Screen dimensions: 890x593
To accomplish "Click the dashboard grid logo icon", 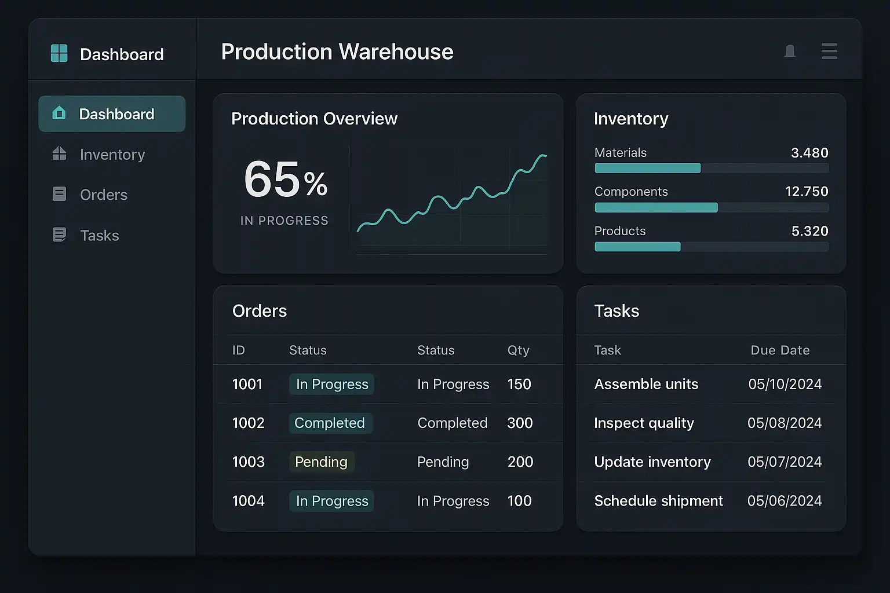I will tap(59, 53).
